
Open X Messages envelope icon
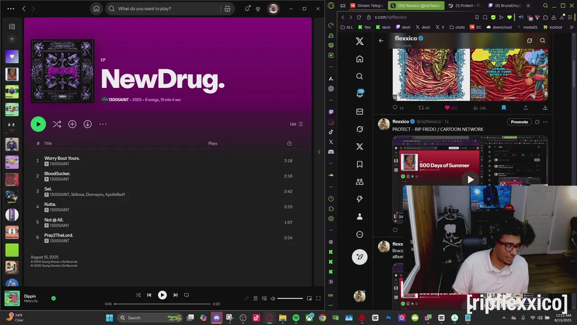359,111
